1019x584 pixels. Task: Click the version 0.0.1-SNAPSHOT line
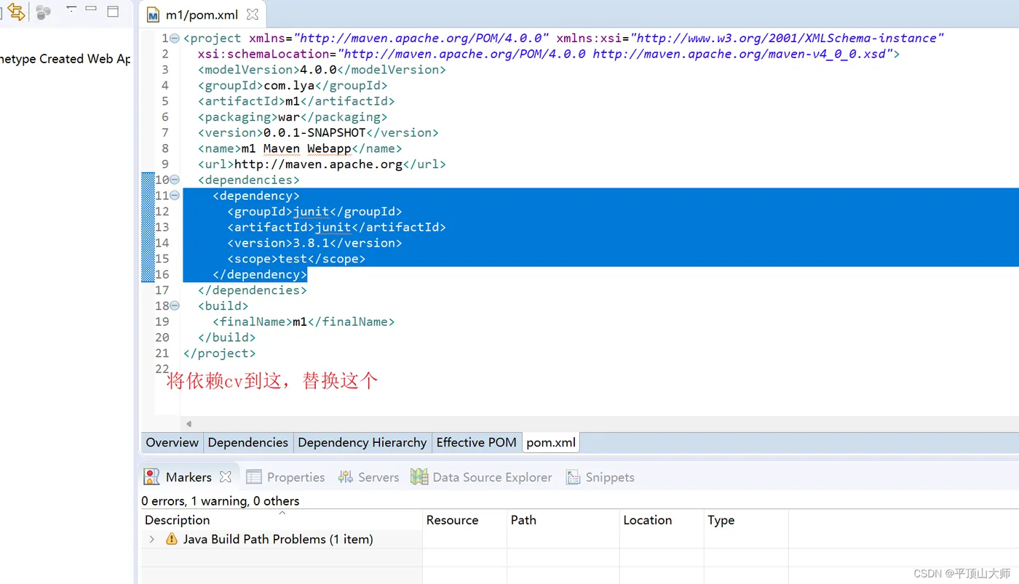coord(318,132)
